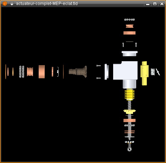Select the yellow worm screw below housing
The height and width of the screenshot is (163, 166).
tap(129, 94)
